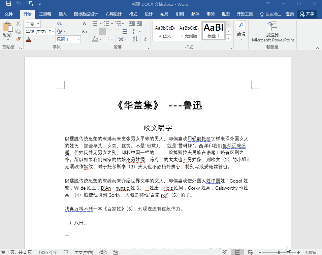Toggle the bulleted list formatting
Viewport: 322px width, 255px height.
click(95, 23)
